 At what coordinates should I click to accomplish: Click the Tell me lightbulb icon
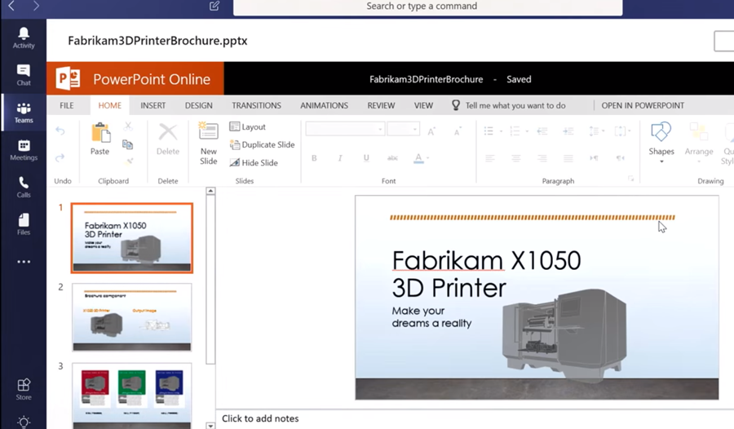455,105
